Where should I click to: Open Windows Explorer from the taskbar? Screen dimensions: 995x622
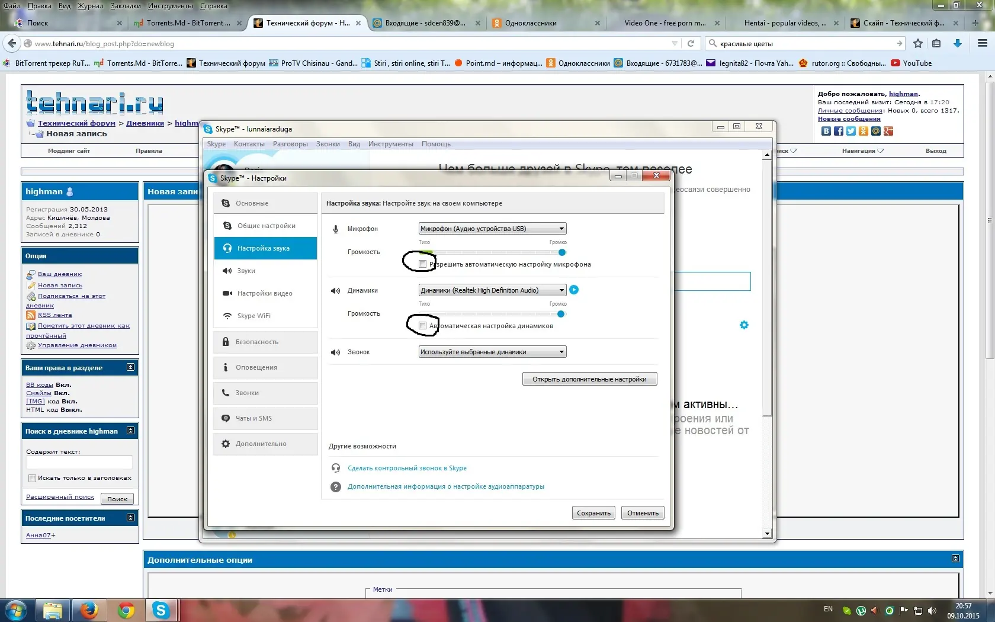click(53, 611)
